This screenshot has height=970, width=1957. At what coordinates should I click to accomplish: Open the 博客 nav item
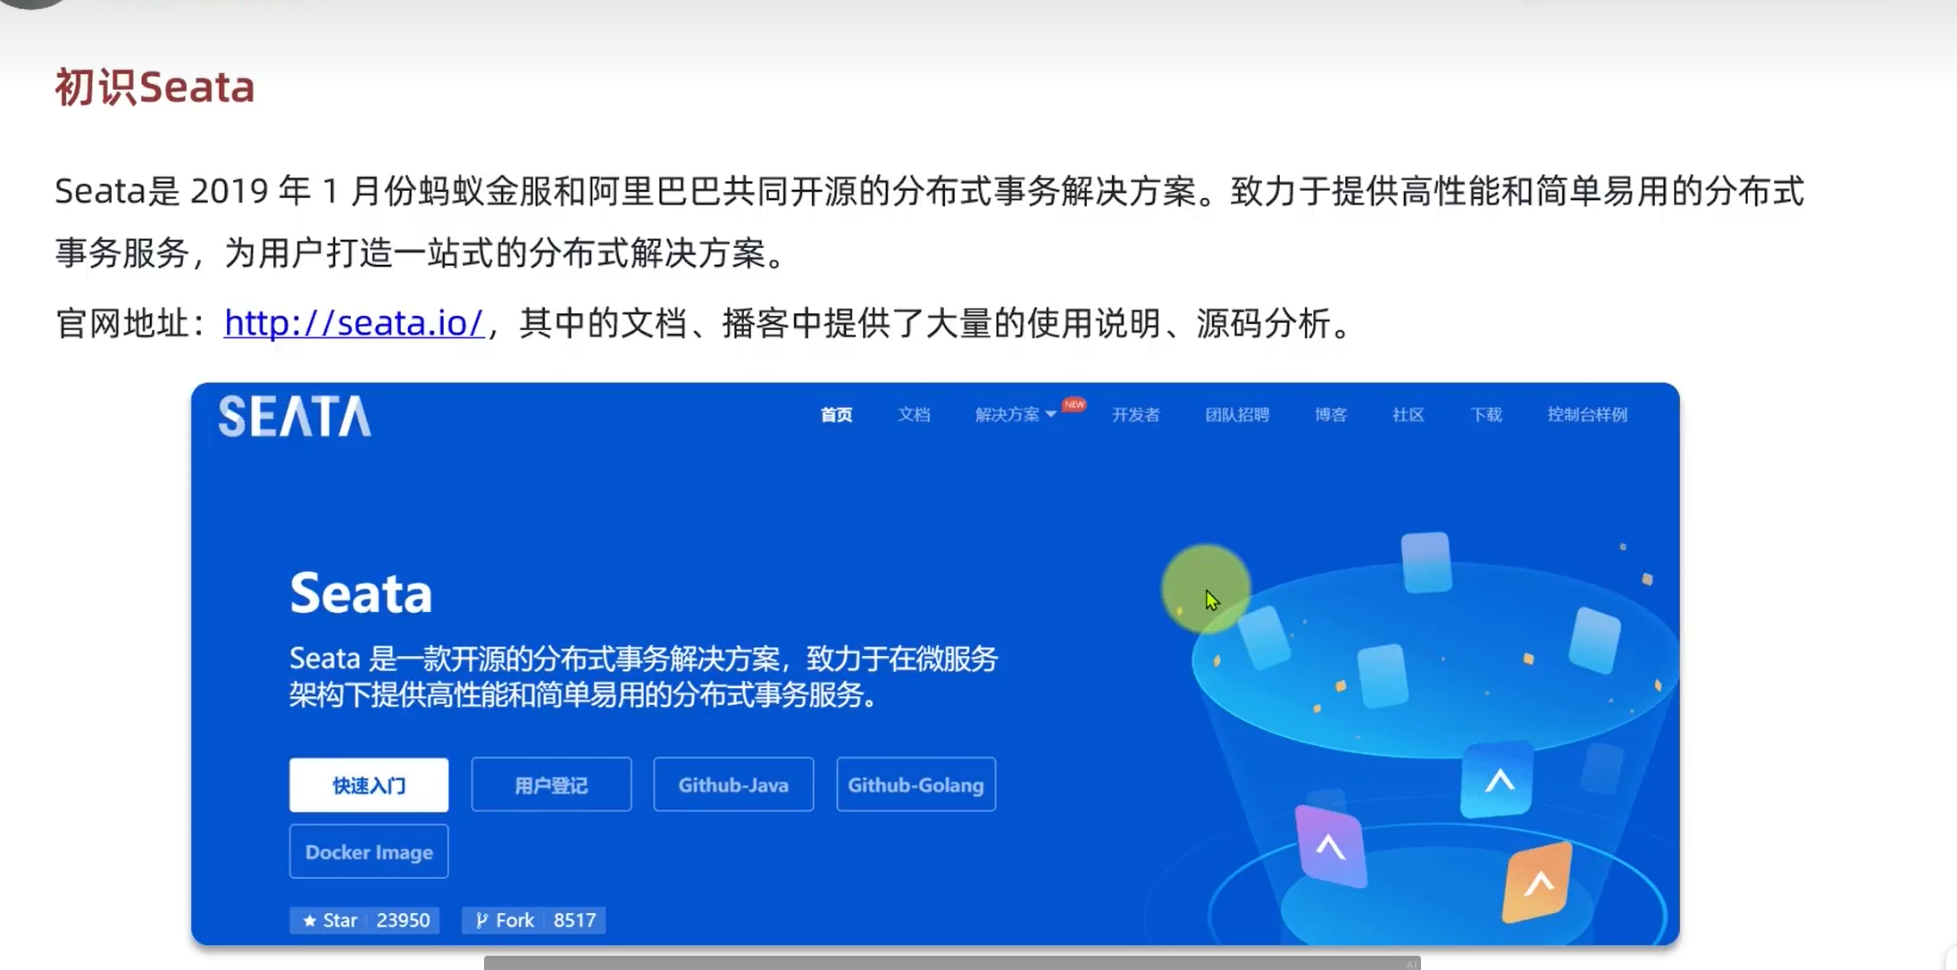(x=1330, y=415)
